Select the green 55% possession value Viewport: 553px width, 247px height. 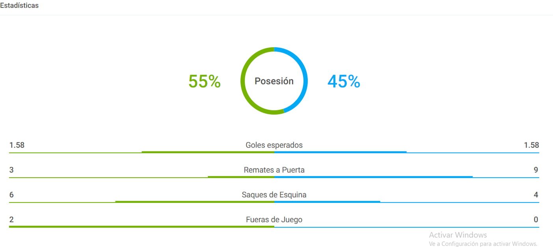tap(204, 81)
